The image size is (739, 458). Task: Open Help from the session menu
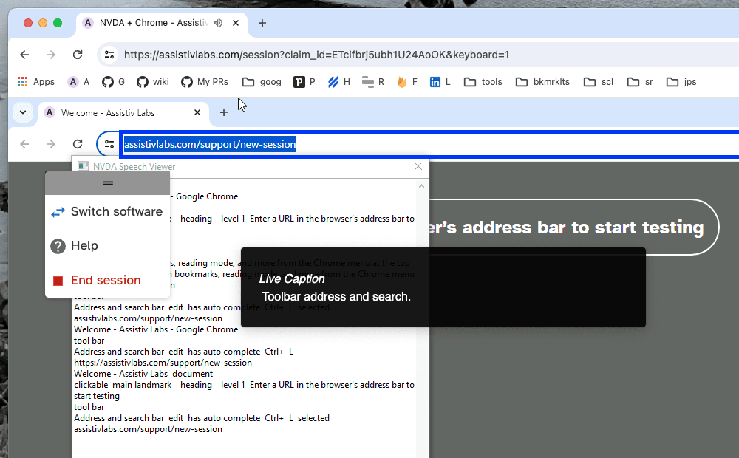[x=84, y=246]
